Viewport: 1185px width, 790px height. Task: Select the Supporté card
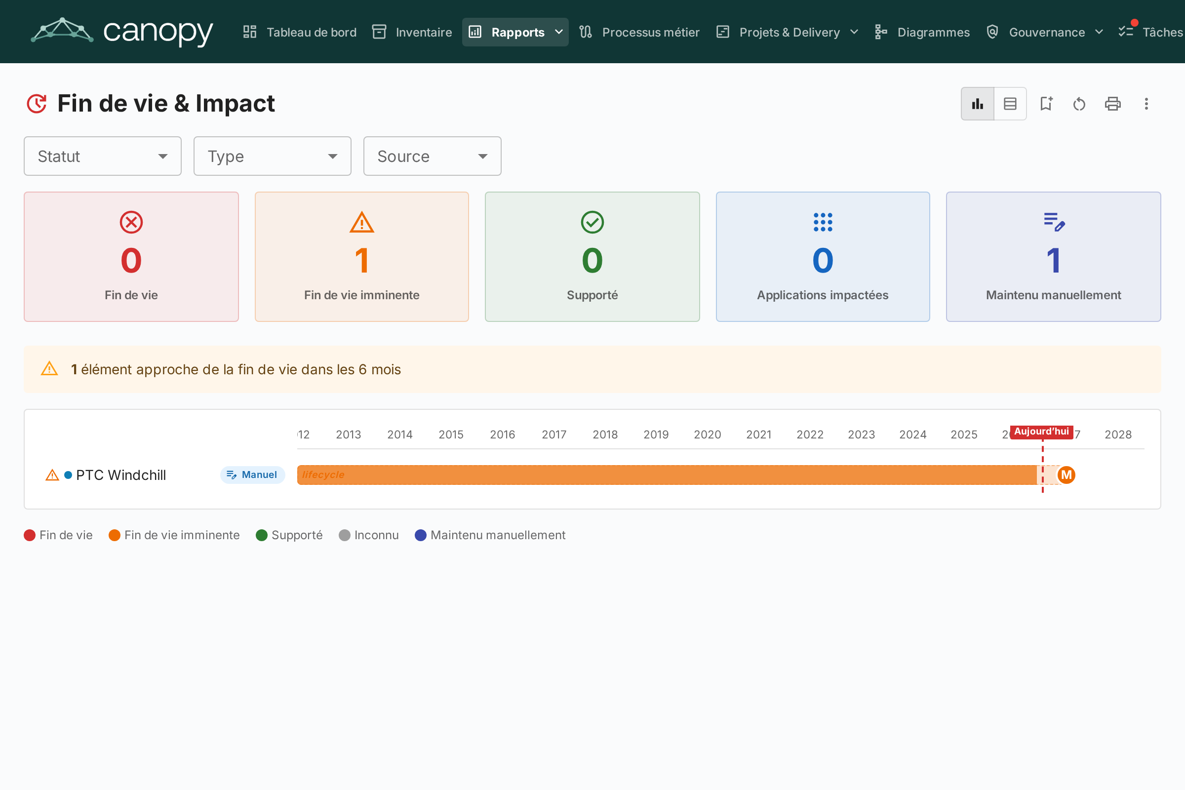click(x=592, y=256)
